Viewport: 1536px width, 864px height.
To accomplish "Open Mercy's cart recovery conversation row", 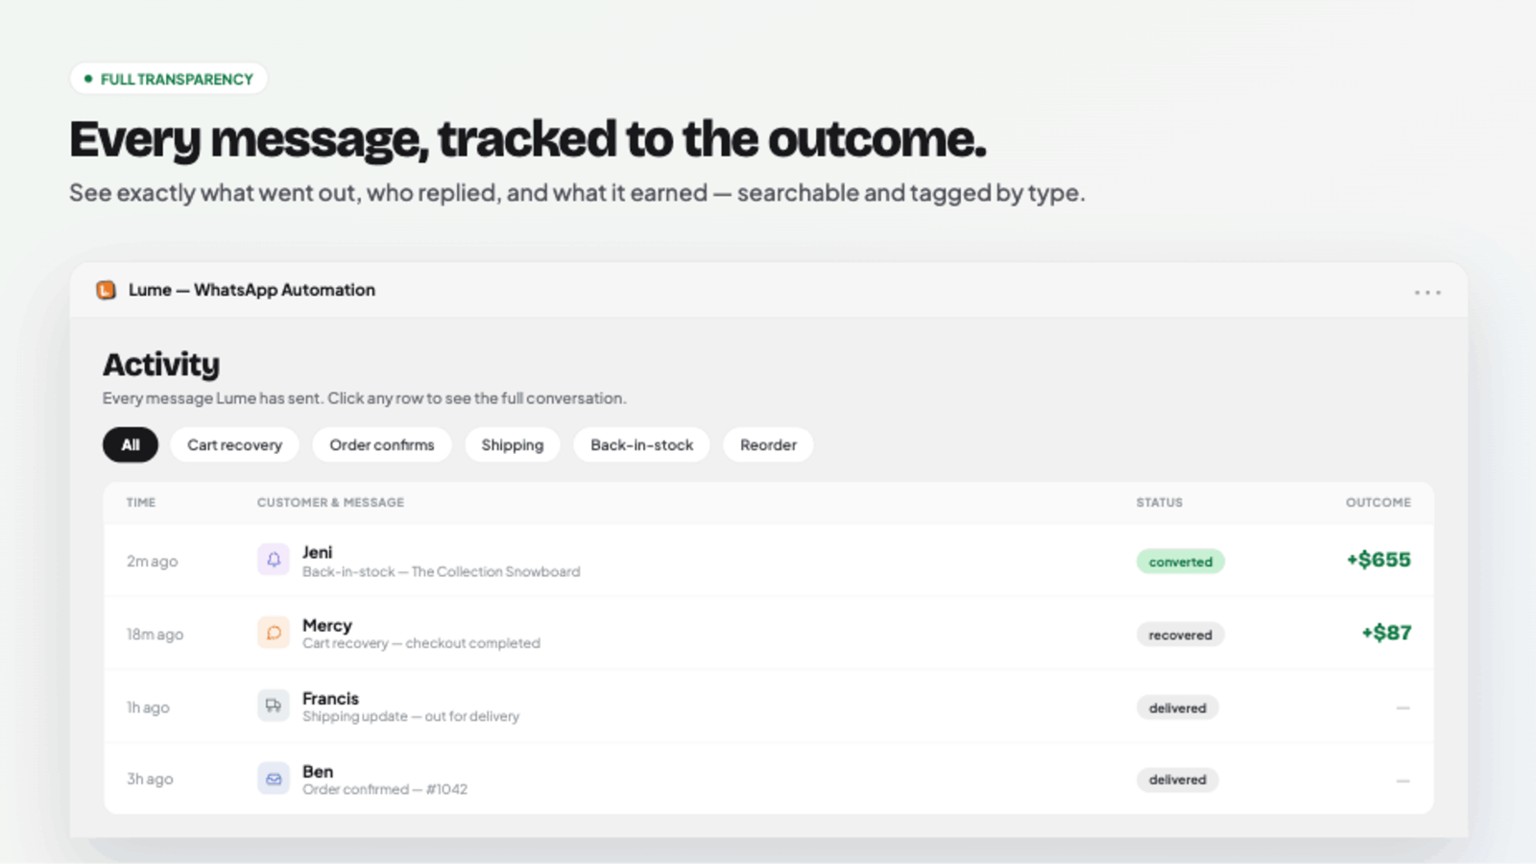I will point(768,634).
